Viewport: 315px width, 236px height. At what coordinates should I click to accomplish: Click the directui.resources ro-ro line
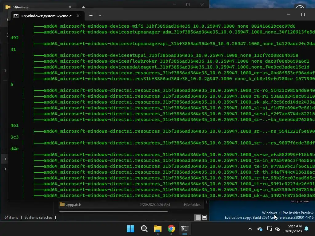179,90
